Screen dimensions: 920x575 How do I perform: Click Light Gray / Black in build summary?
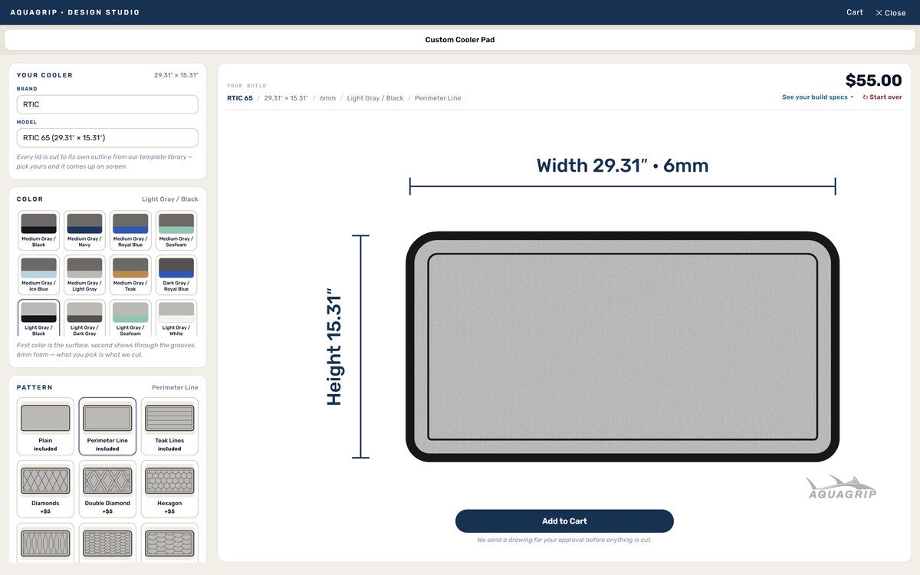(x=375, y=98)
